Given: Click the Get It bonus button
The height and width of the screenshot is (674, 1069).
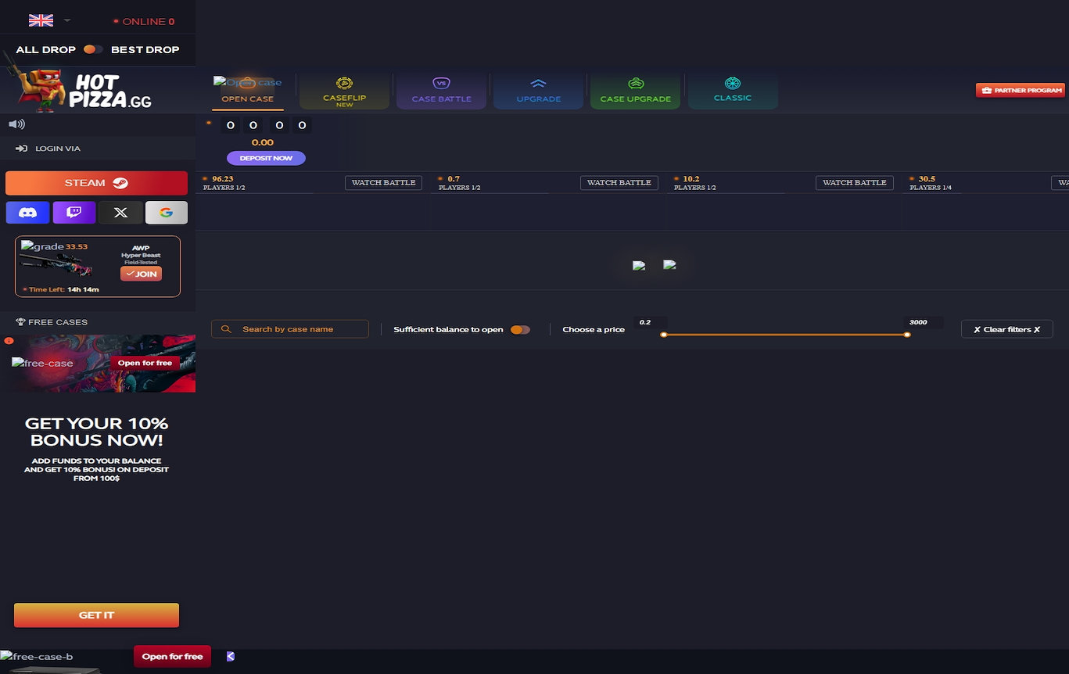Looking at the screenshot, I should click(96, 615).
